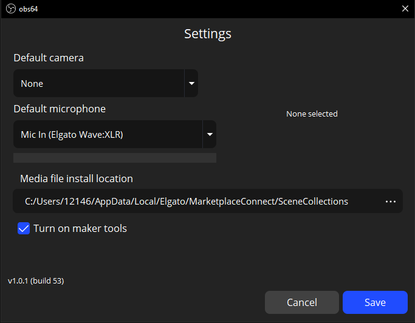Click the Turn on maker tools label

coord(80,229)
